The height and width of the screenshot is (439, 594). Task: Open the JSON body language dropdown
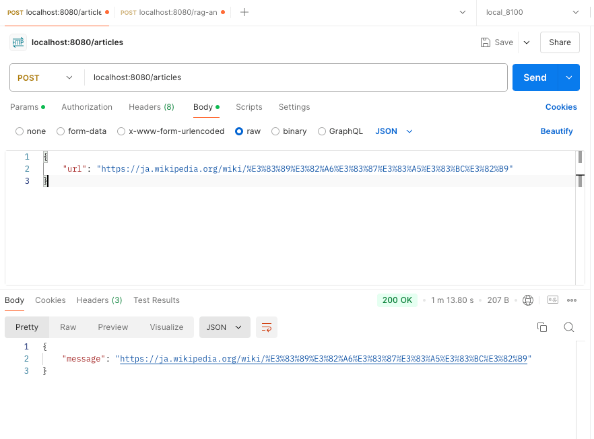point(393,131)
